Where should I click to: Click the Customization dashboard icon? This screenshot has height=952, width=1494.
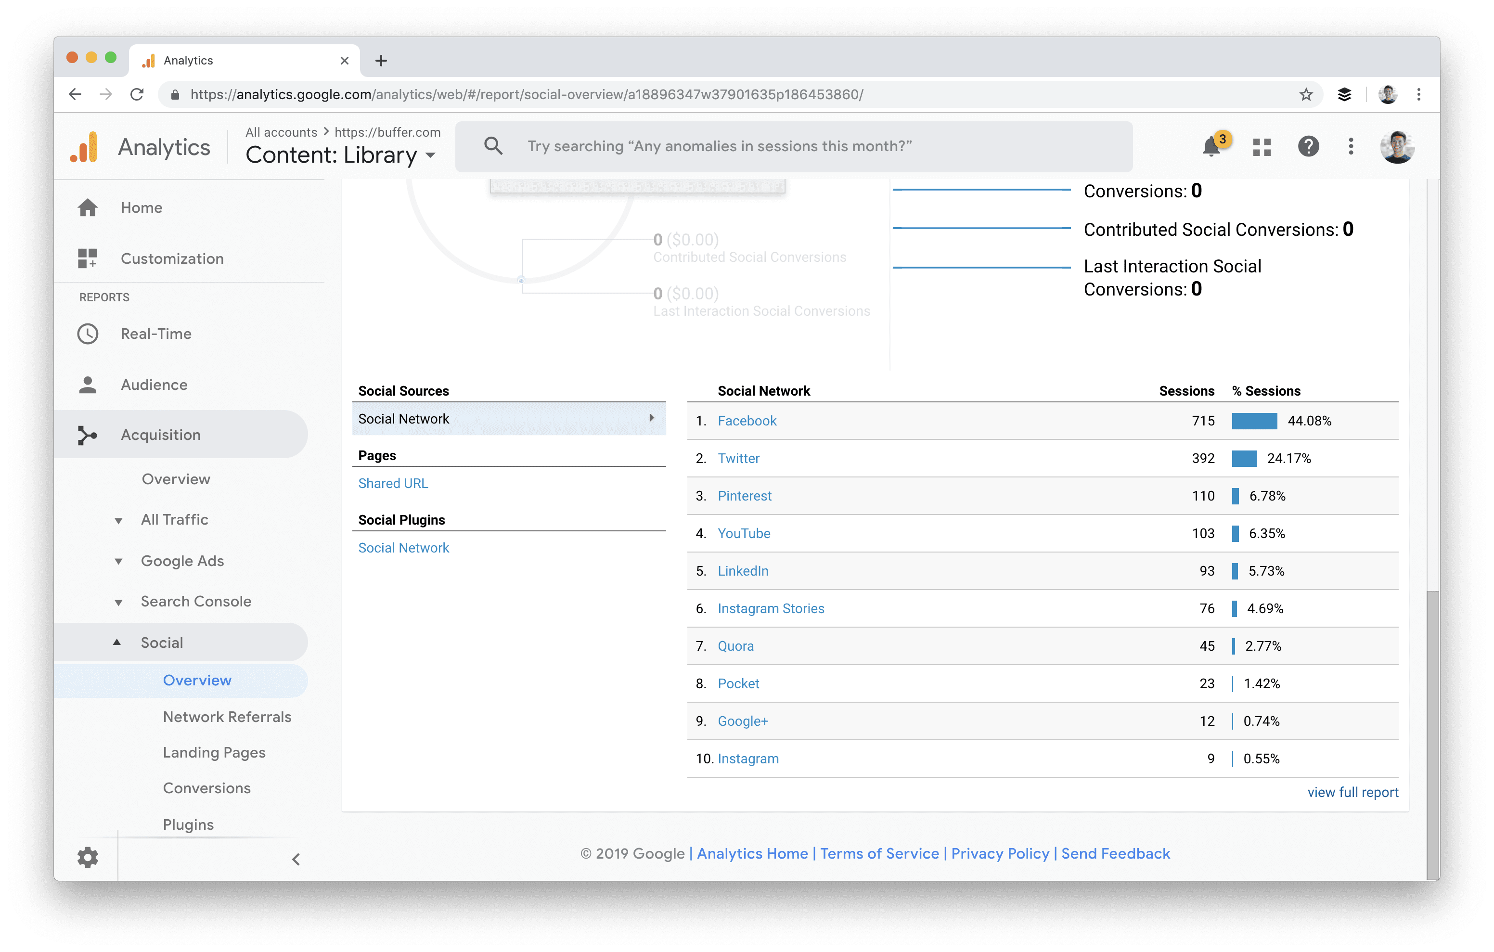coord(88,258)
